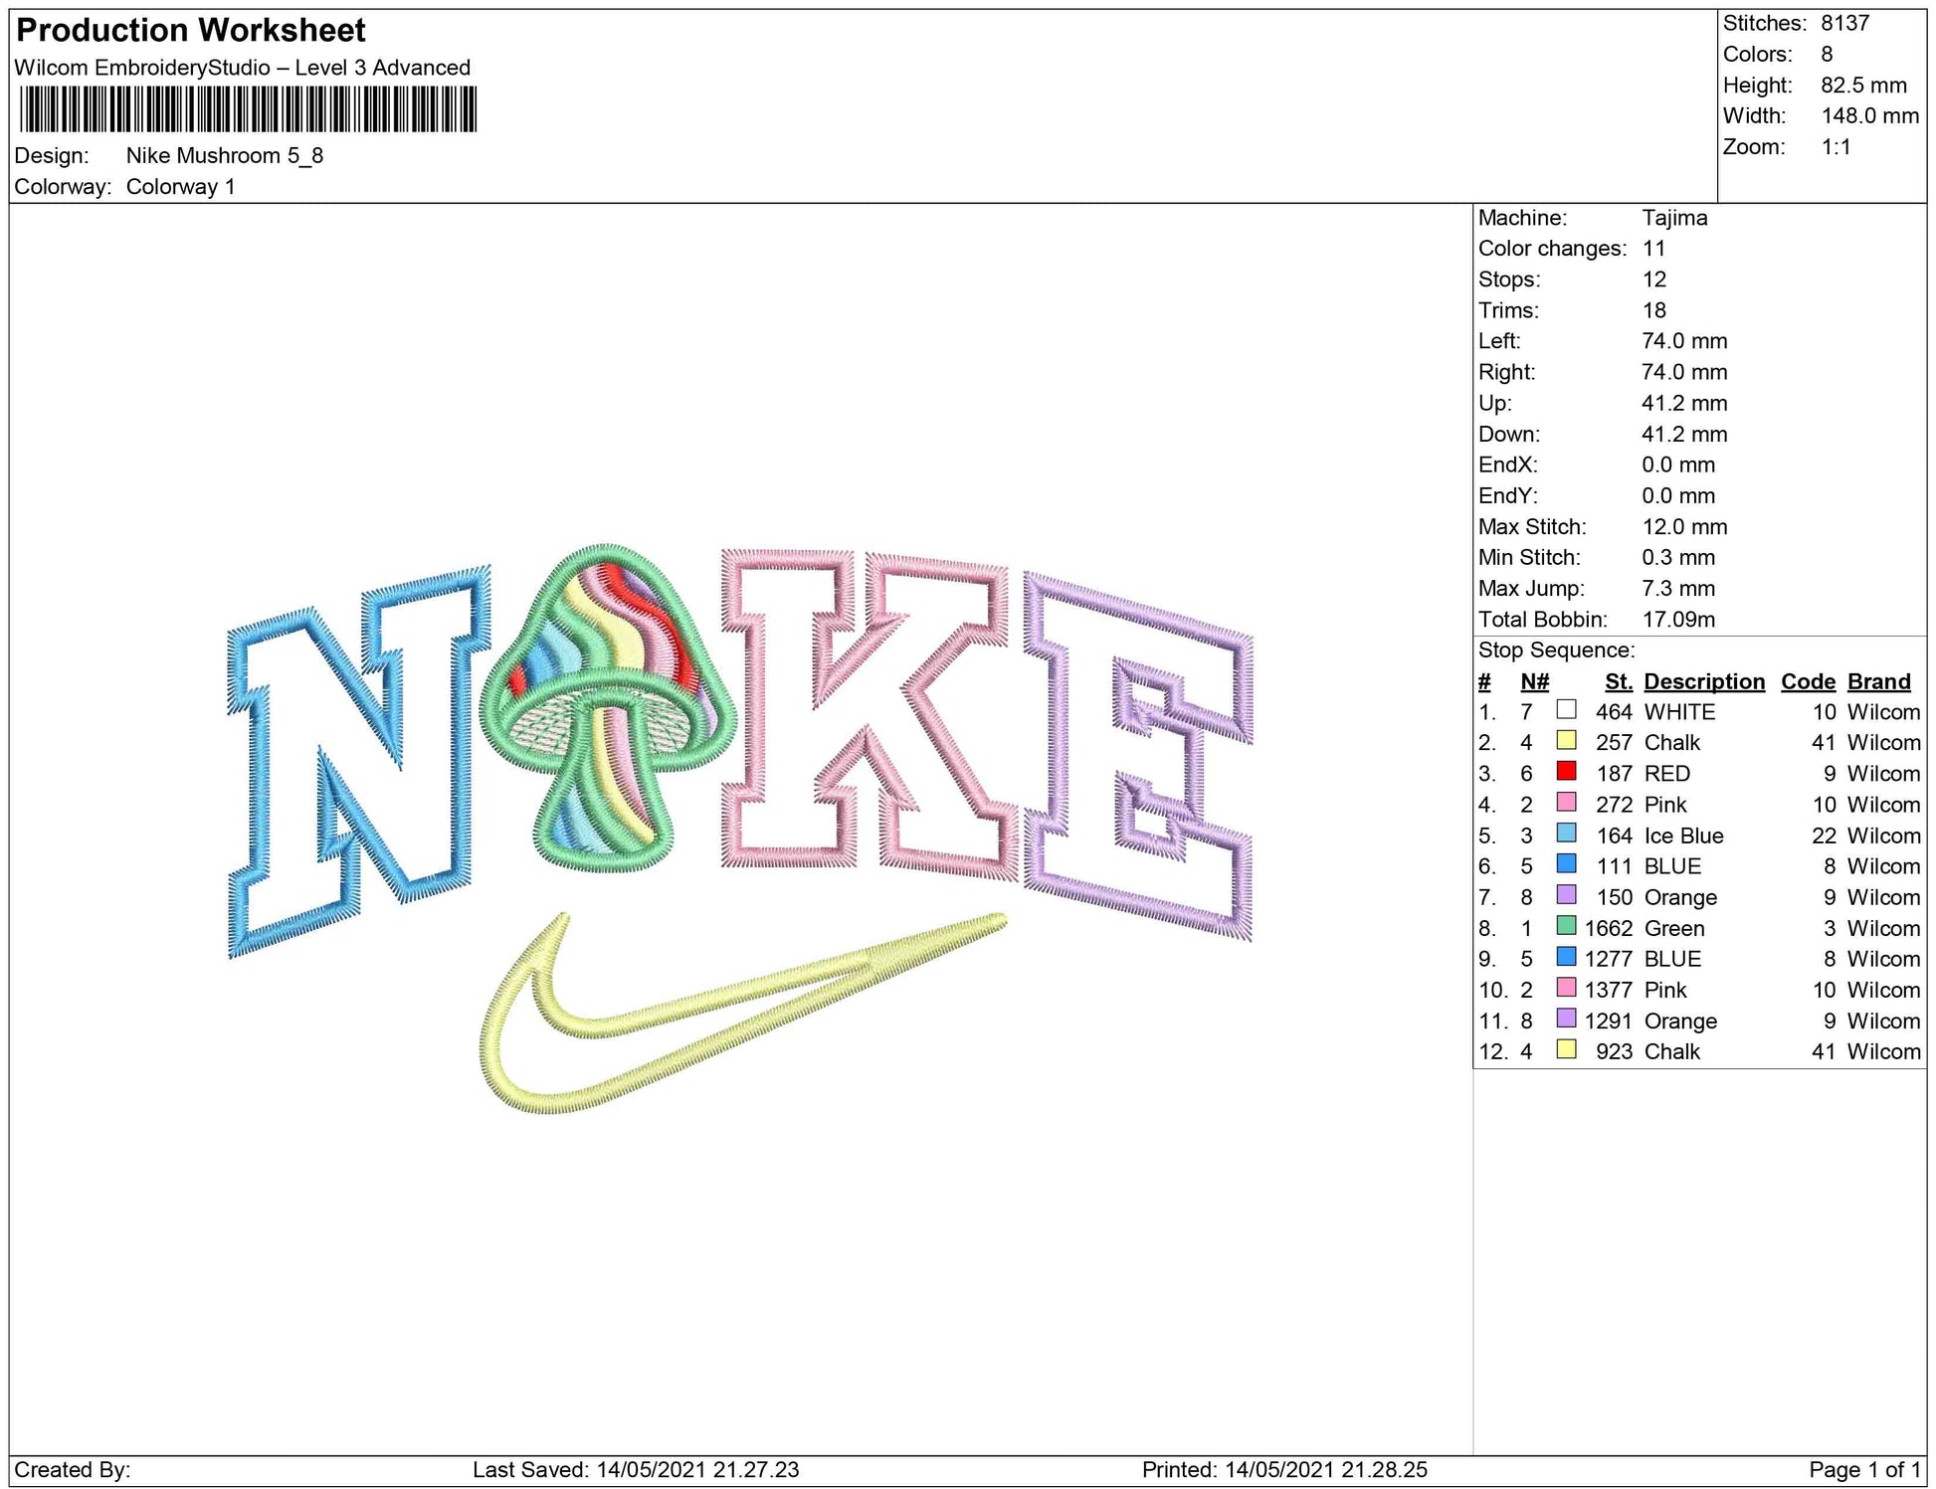This screenshot has height=1489, width=1936.
Task: Click the Production Worksheet title
Action: click(191, 30)
